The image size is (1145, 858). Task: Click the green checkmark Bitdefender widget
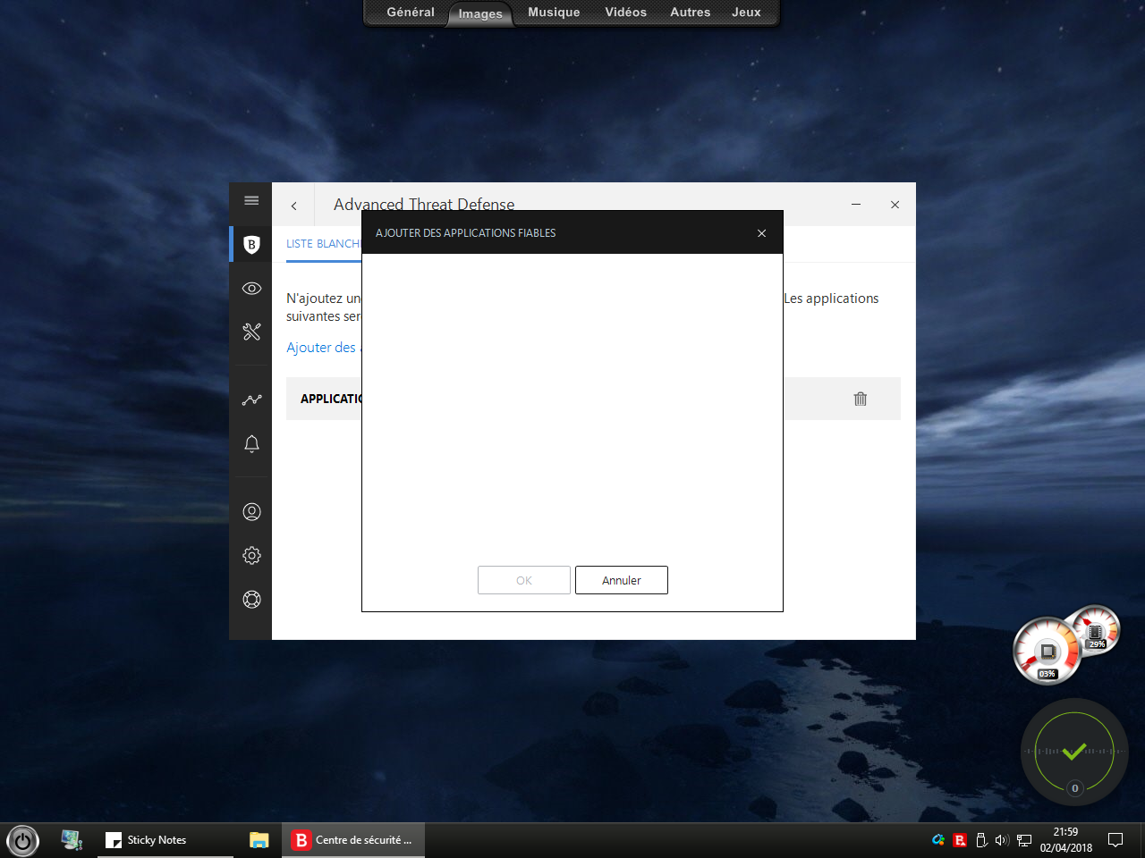tap(1074, 752)
